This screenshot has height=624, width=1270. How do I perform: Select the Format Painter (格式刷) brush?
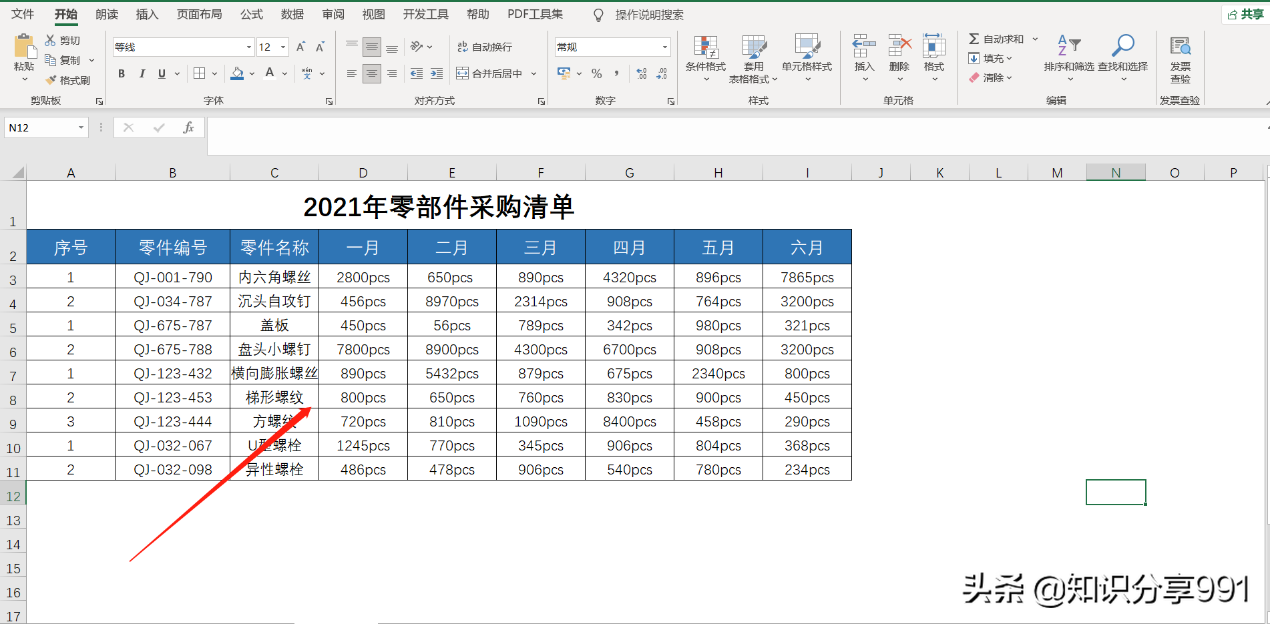pyautogui.click(x=50, y=80)
